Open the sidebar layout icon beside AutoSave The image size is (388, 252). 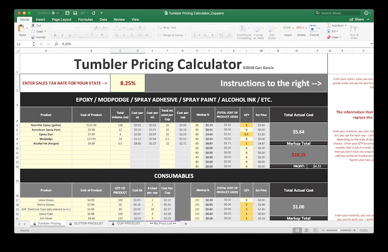[x=67, y=13]
